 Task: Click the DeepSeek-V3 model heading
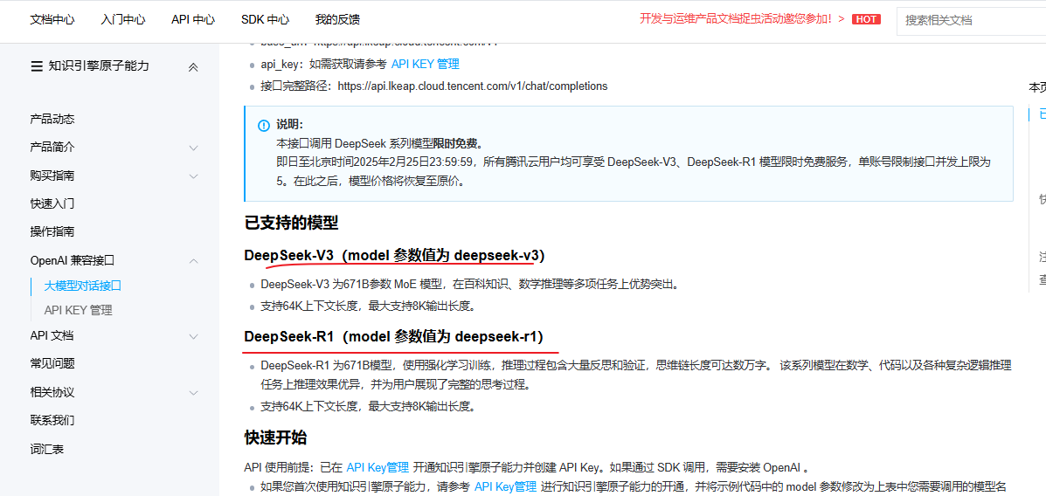coord(395,255)
